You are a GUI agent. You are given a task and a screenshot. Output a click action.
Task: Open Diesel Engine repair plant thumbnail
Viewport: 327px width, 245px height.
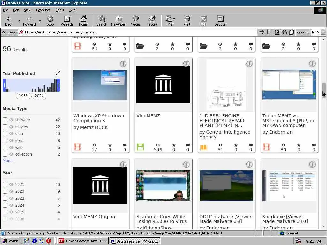[x=226, y=85]
